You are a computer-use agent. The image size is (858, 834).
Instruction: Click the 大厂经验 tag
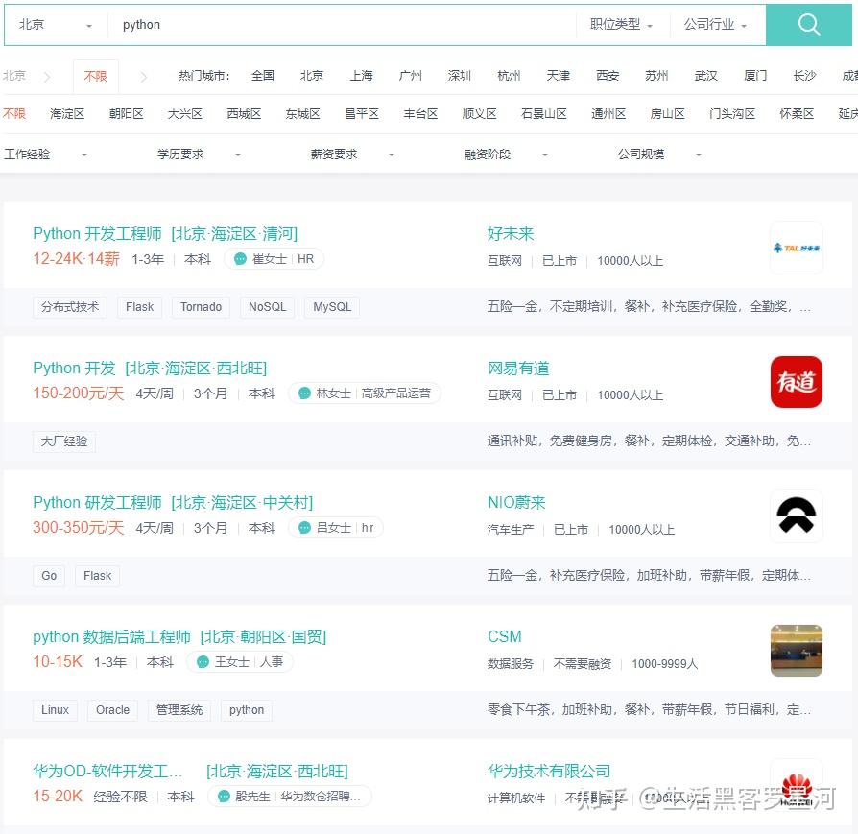click(64, 441)
